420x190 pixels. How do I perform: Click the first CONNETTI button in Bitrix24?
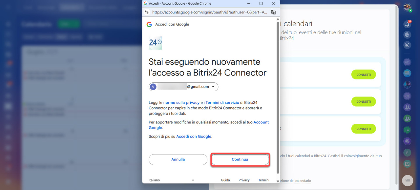(x=364, y=74)
